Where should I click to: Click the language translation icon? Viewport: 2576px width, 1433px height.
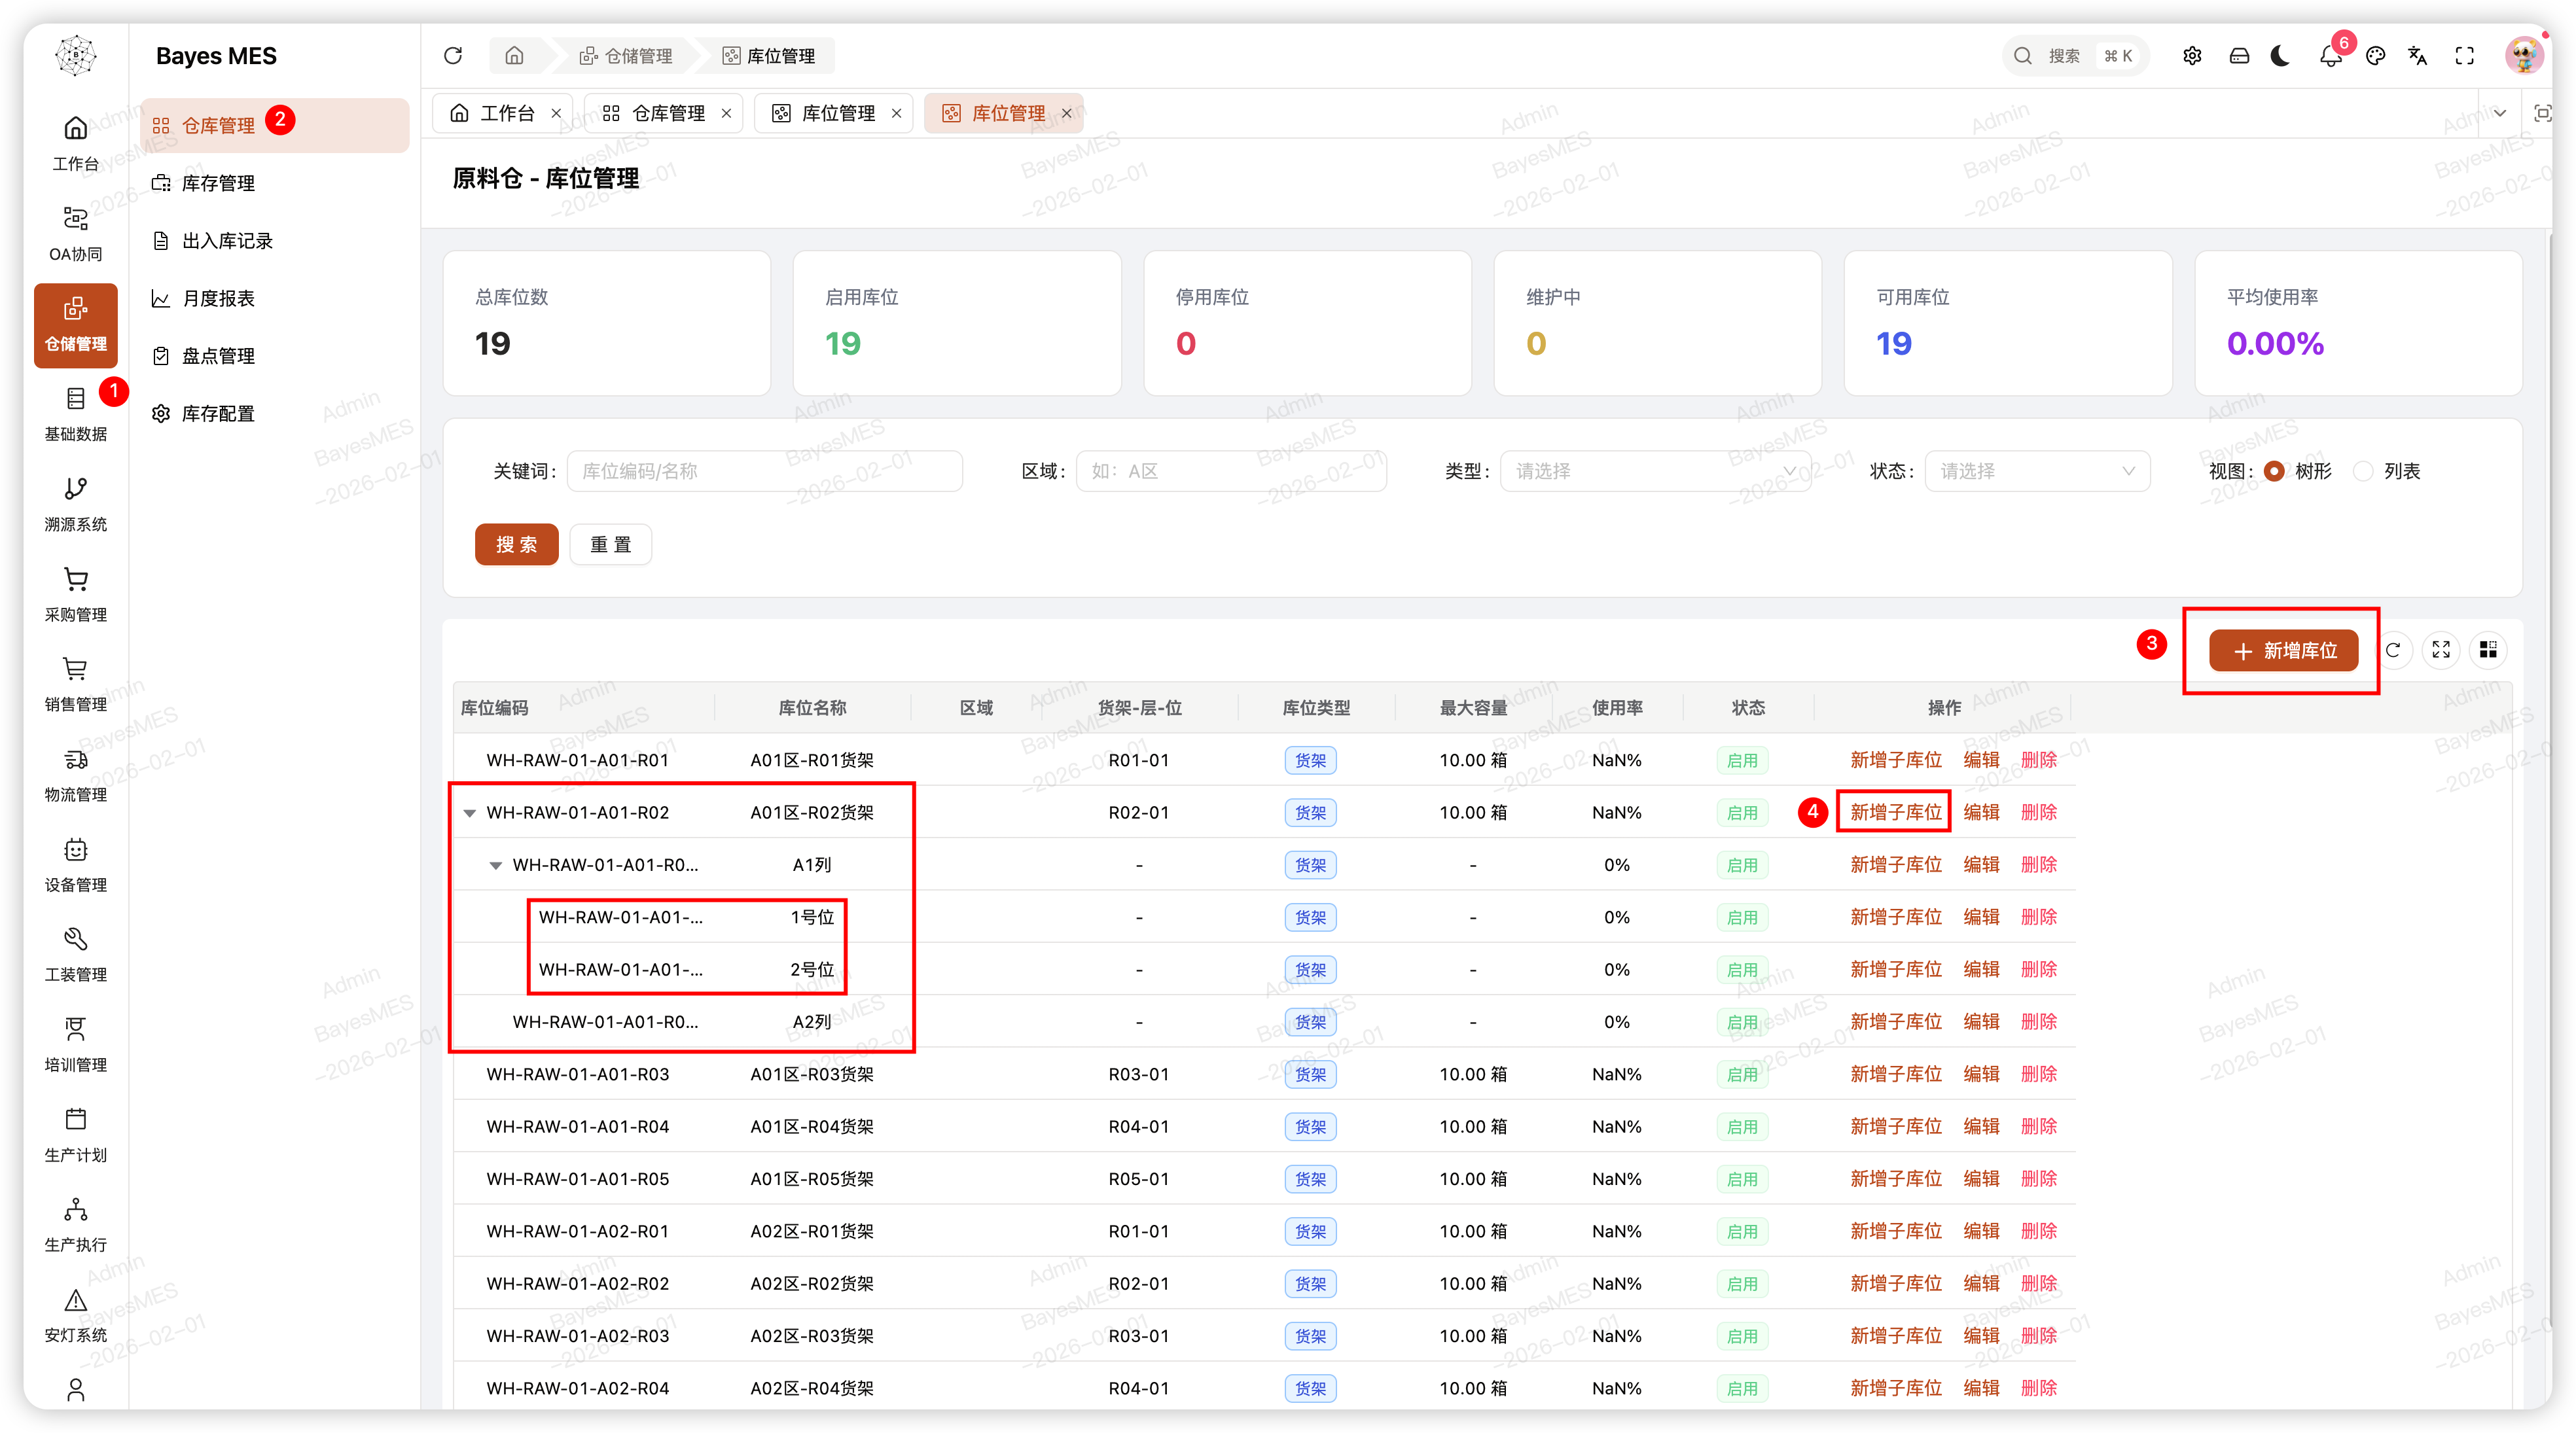2418,56
